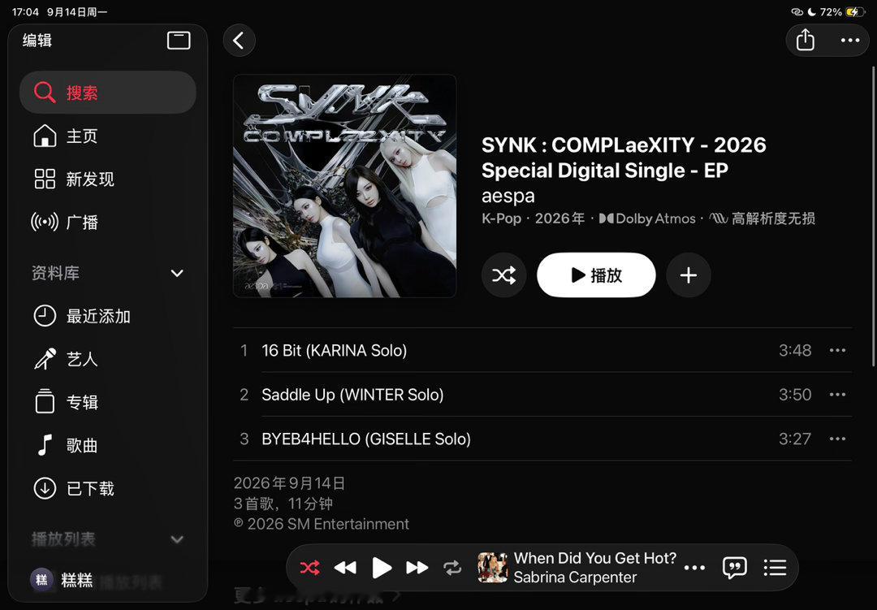Open 糕糕 profile at sidebar bottom
877x610 pixels.
(x=62, y=580)
